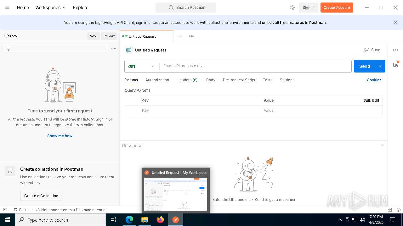Open the Console in status bar
This screenshot has width=403, height=226.
(x=23, y=210)
